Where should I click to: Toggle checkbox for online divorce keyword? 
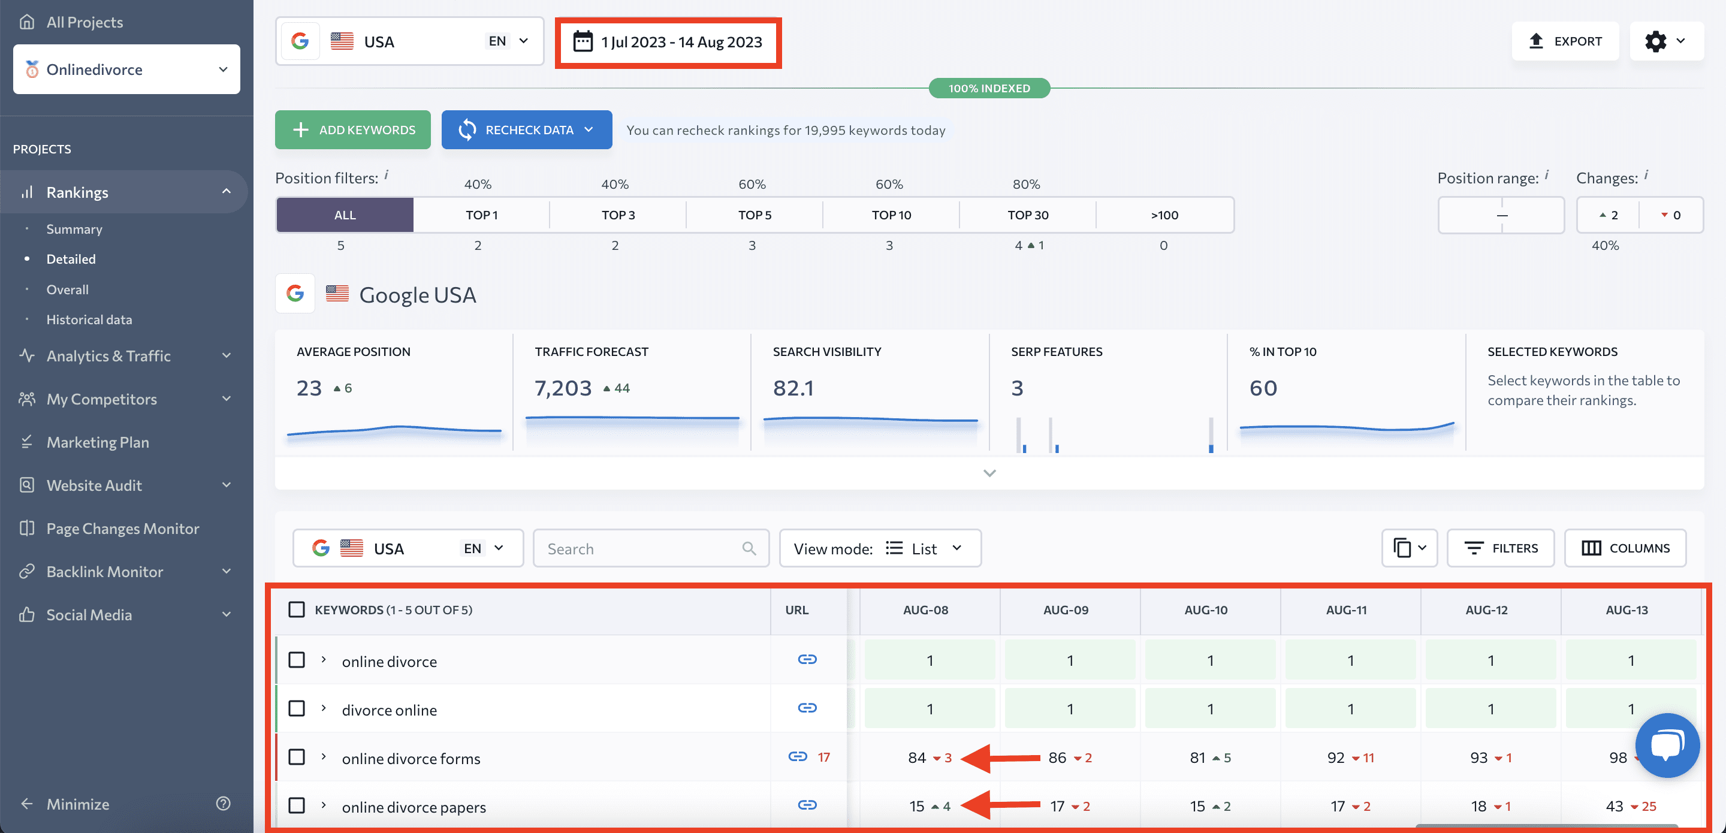click(296, 659)
